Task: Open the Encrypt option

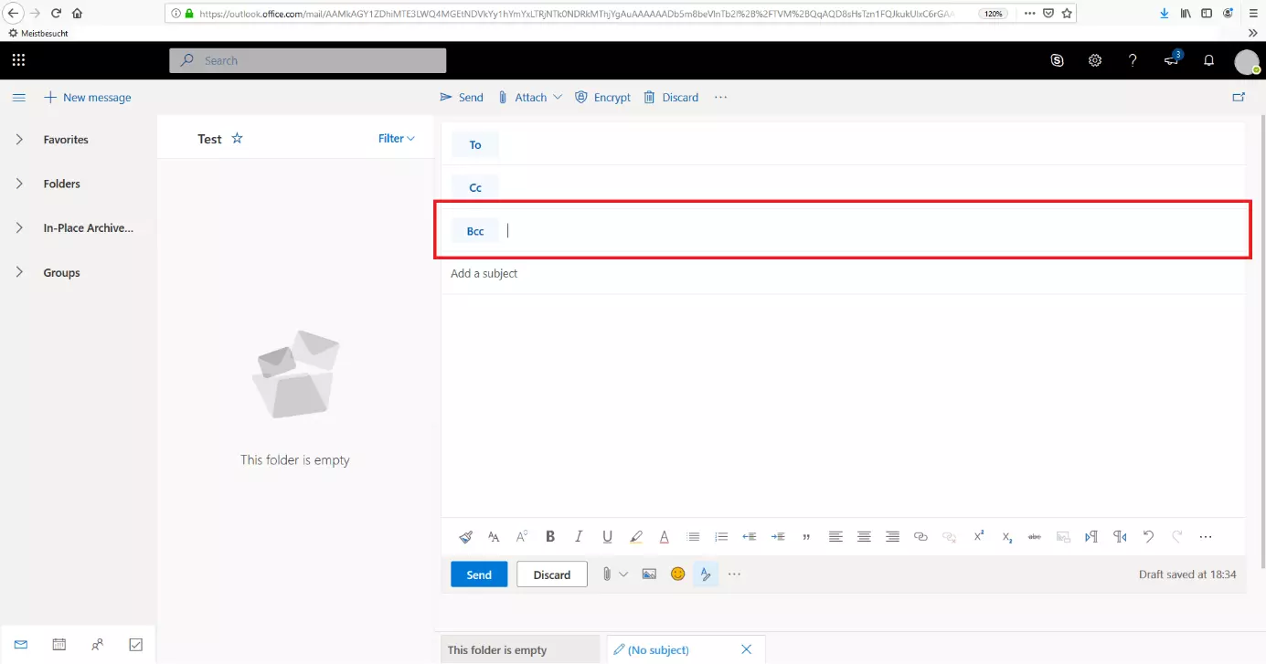Action: tap(602, 97)
